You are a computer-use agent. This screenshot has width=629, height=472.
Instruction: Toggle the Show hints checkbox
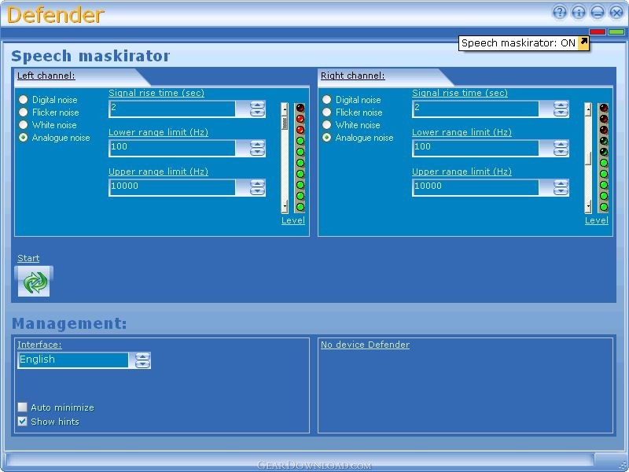point(23,422)
